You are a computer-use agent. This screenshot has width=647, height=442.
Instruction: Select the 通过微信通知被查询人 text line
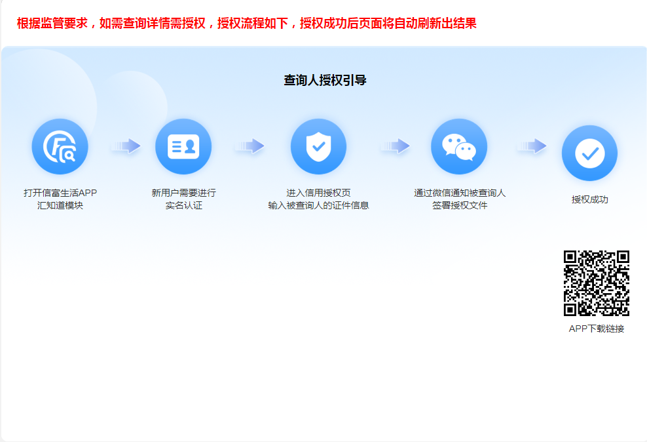click(x=460, y=193)
